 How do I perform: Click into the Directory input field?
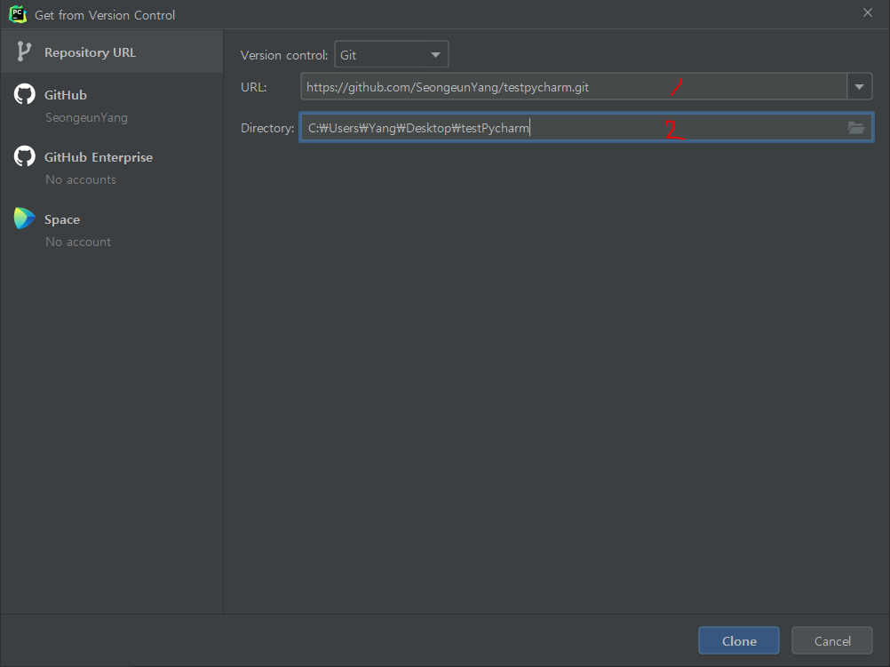click(x=586, y=127)
